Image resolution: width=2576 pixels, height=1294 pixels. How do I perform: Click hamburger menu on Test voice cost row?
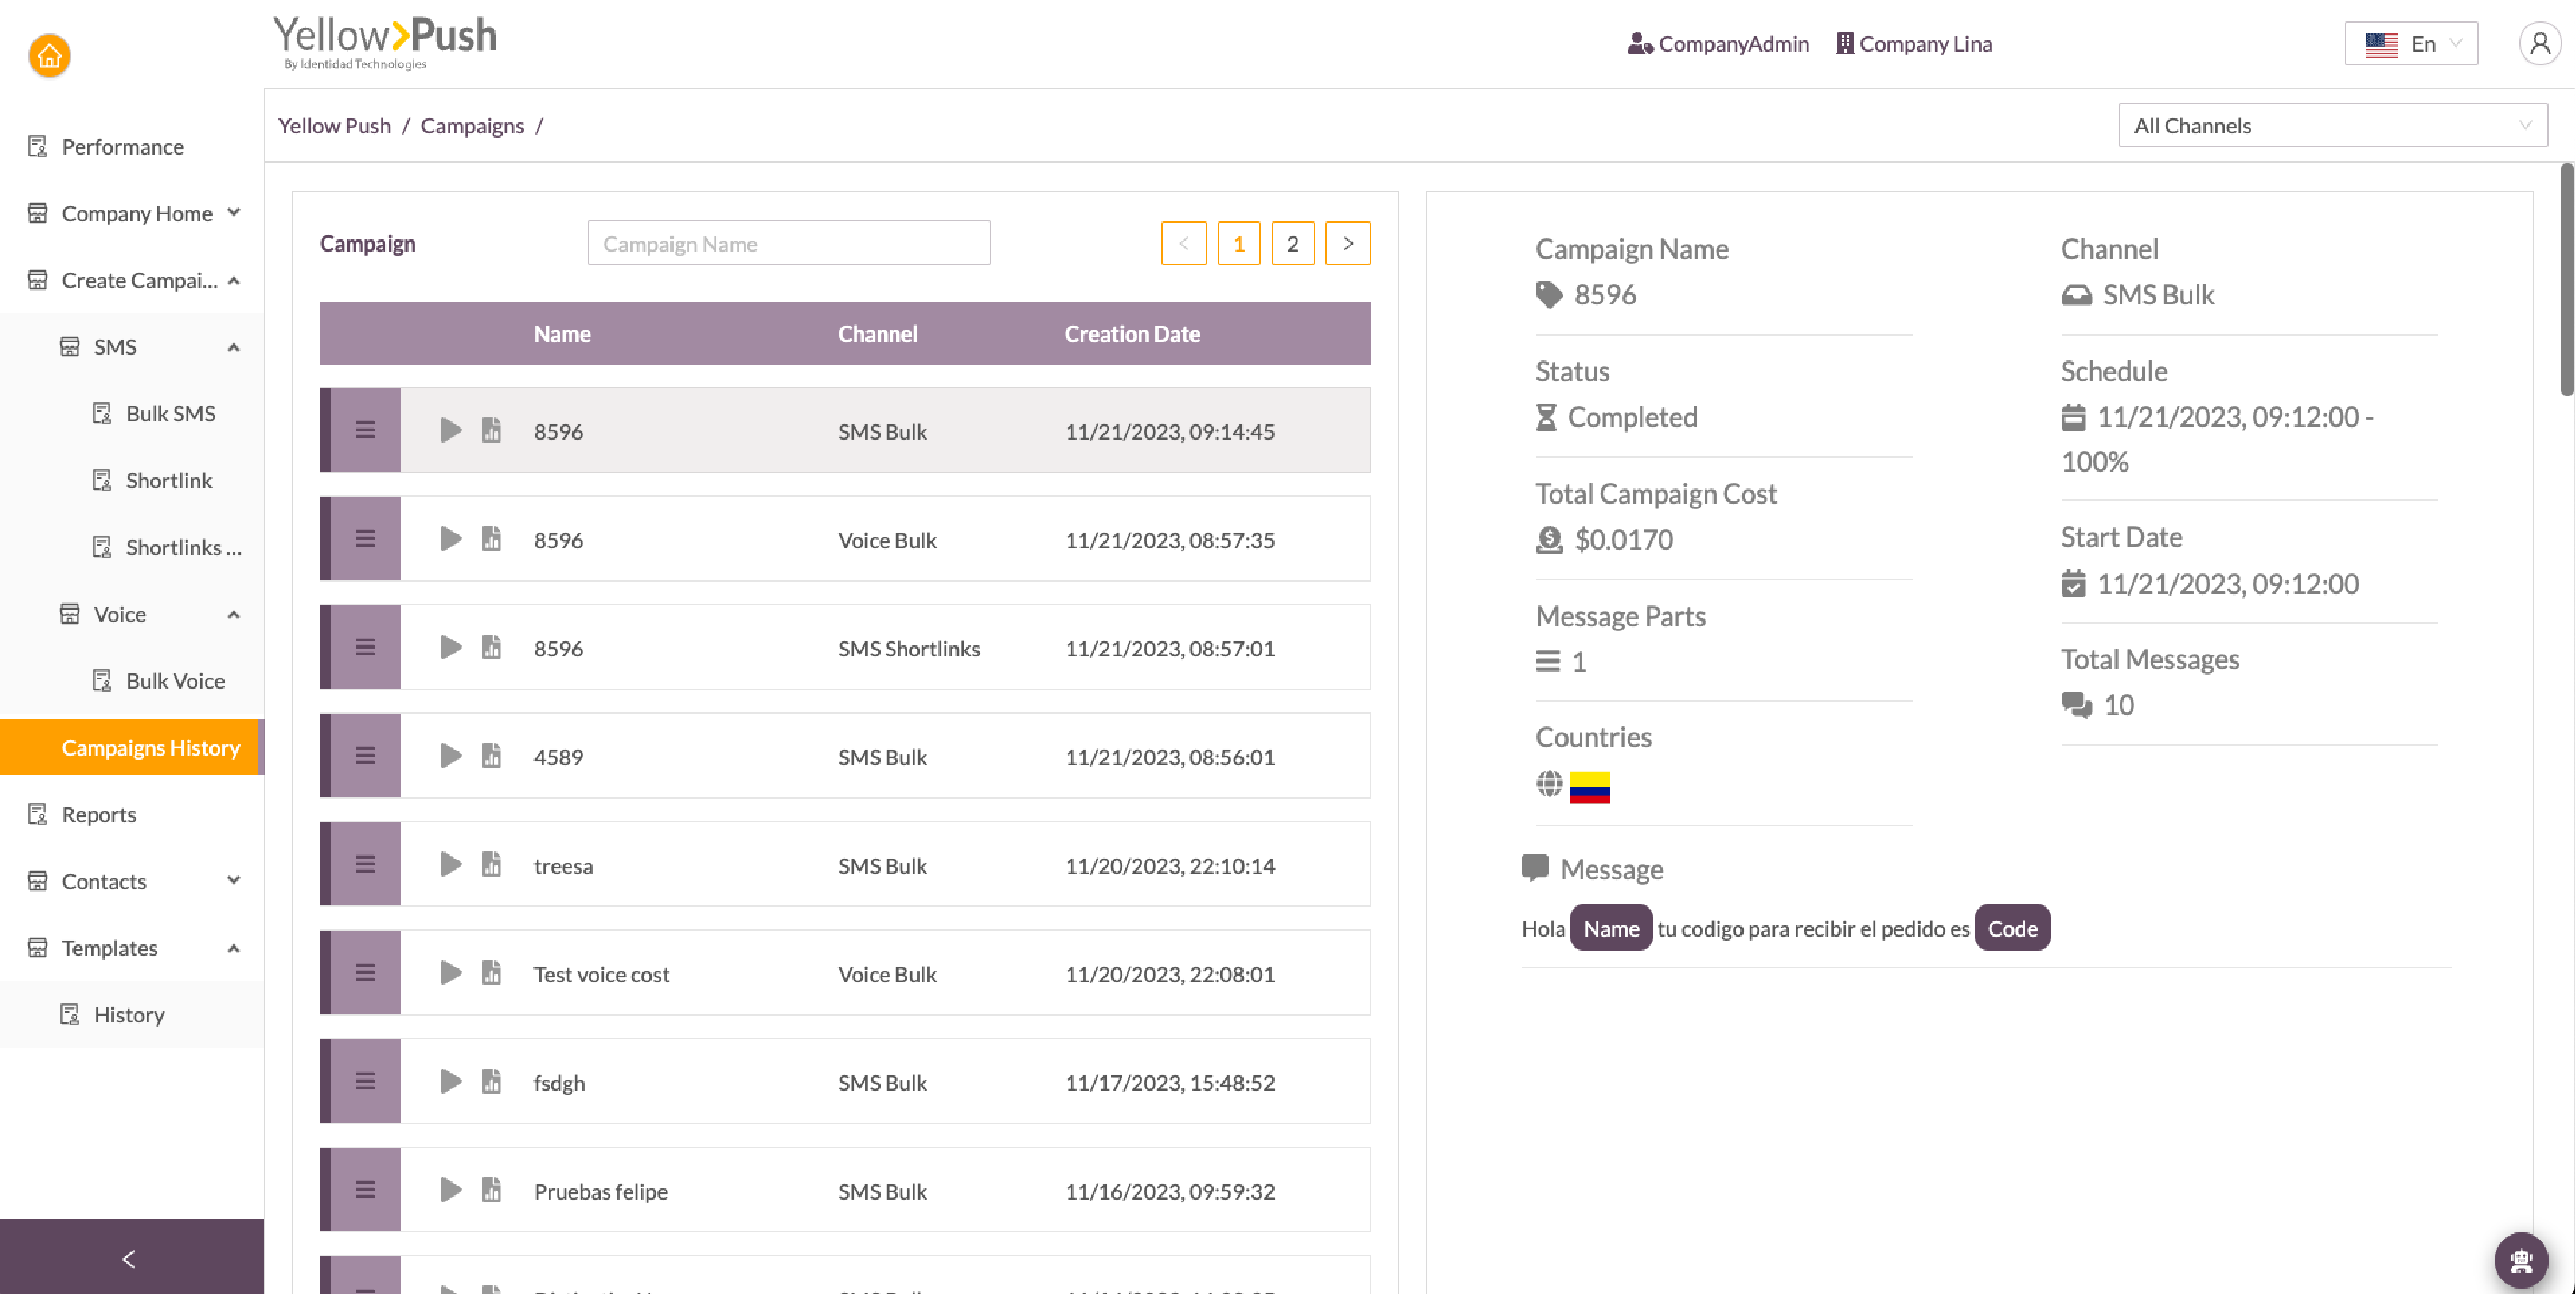[365, 973]
